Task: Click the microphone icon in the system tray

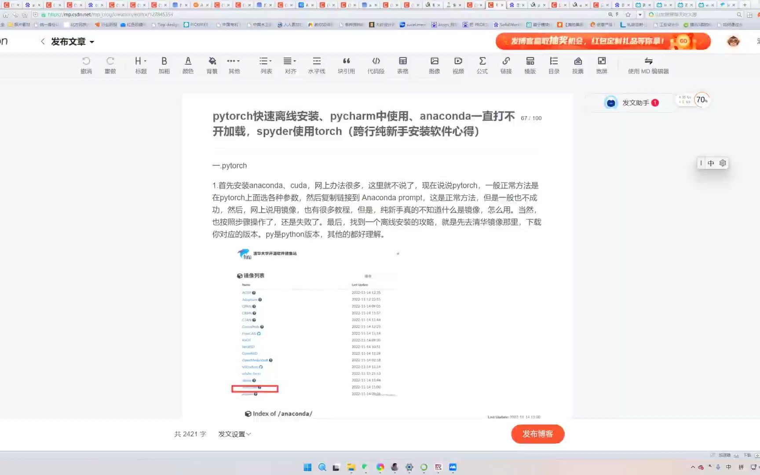Action: pos(718,467)
